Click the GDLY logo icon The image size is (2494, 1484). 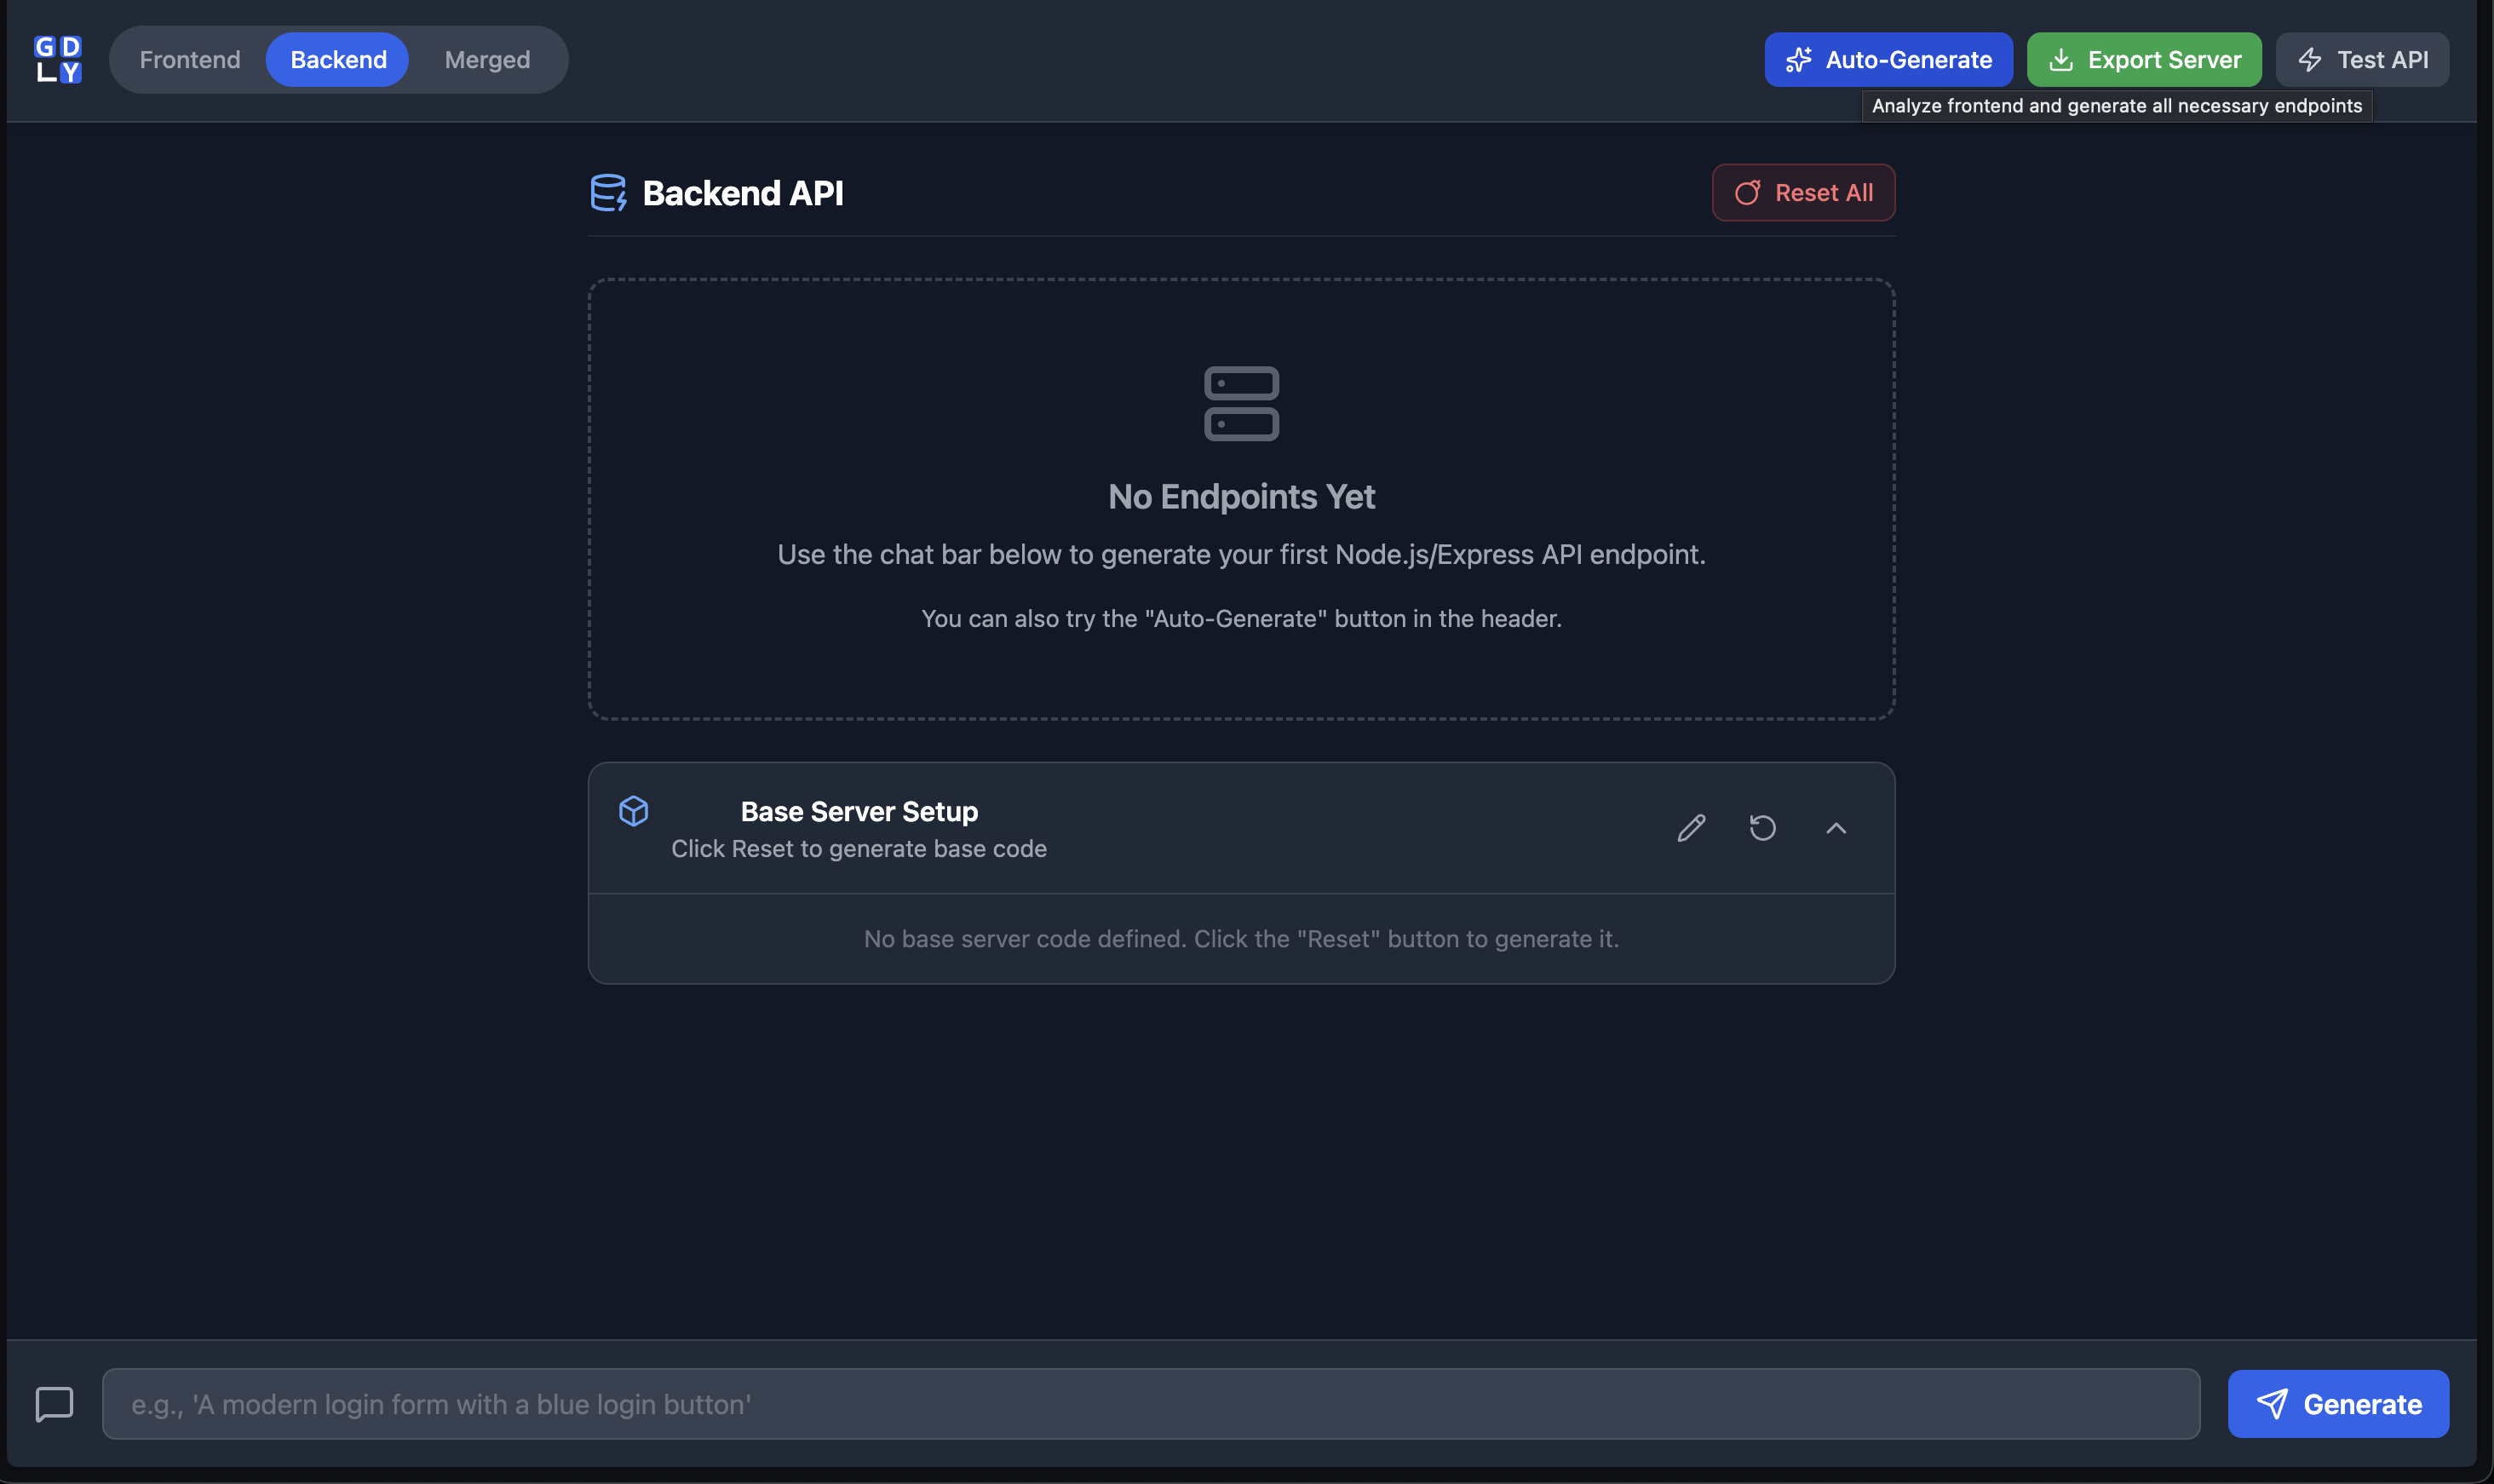(x=58, y=59)
